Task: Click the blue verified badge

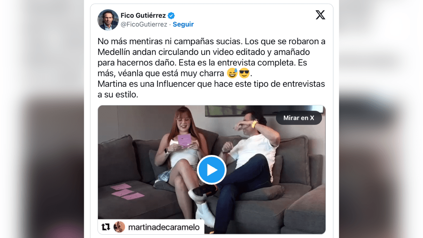Action: pos(171,16)
